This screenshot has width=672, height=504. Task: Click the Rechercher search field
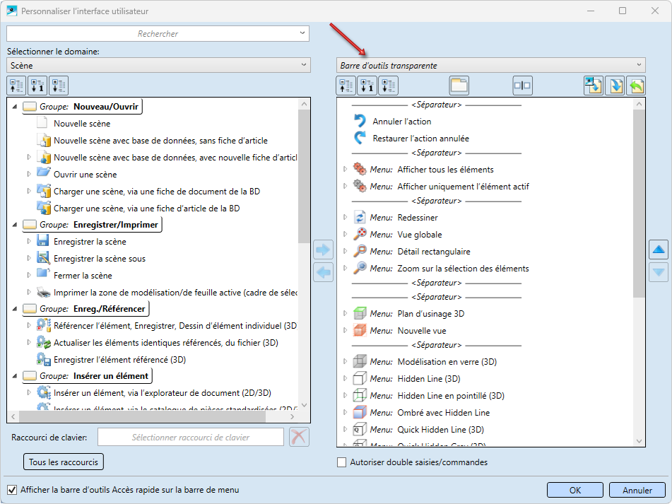[158, 33]
